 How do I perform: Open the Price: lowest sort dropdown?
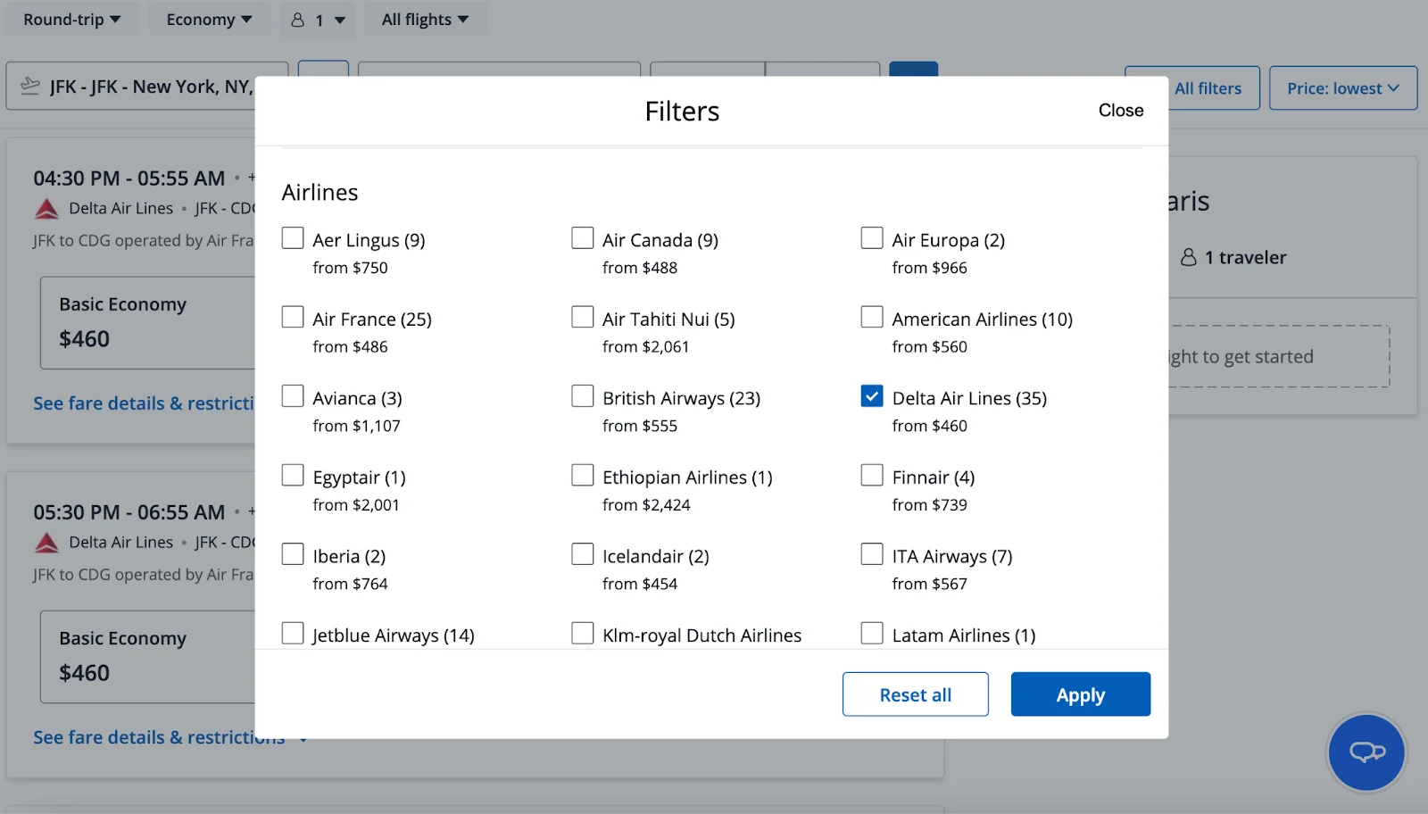coord(1343,88)
